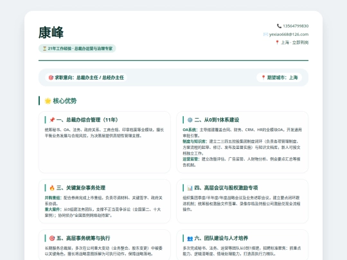Click the pushpin icon of 总裁办综合管理
The image size is (347, 260).
tap(52, 120)
